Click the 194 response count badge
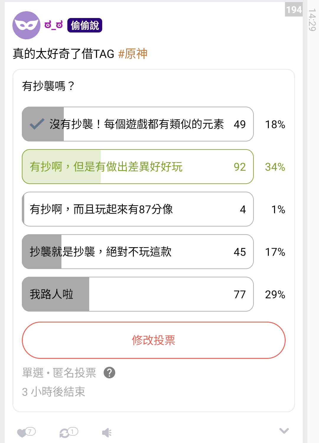 click(x=294, y=9)
